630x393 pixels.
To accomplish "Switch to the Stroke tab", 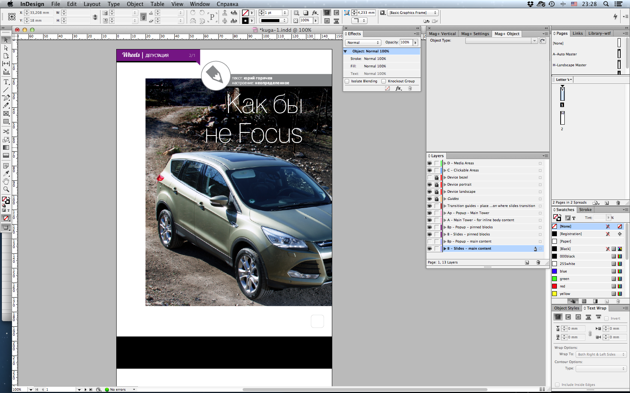I will click(x=585, y=210).
